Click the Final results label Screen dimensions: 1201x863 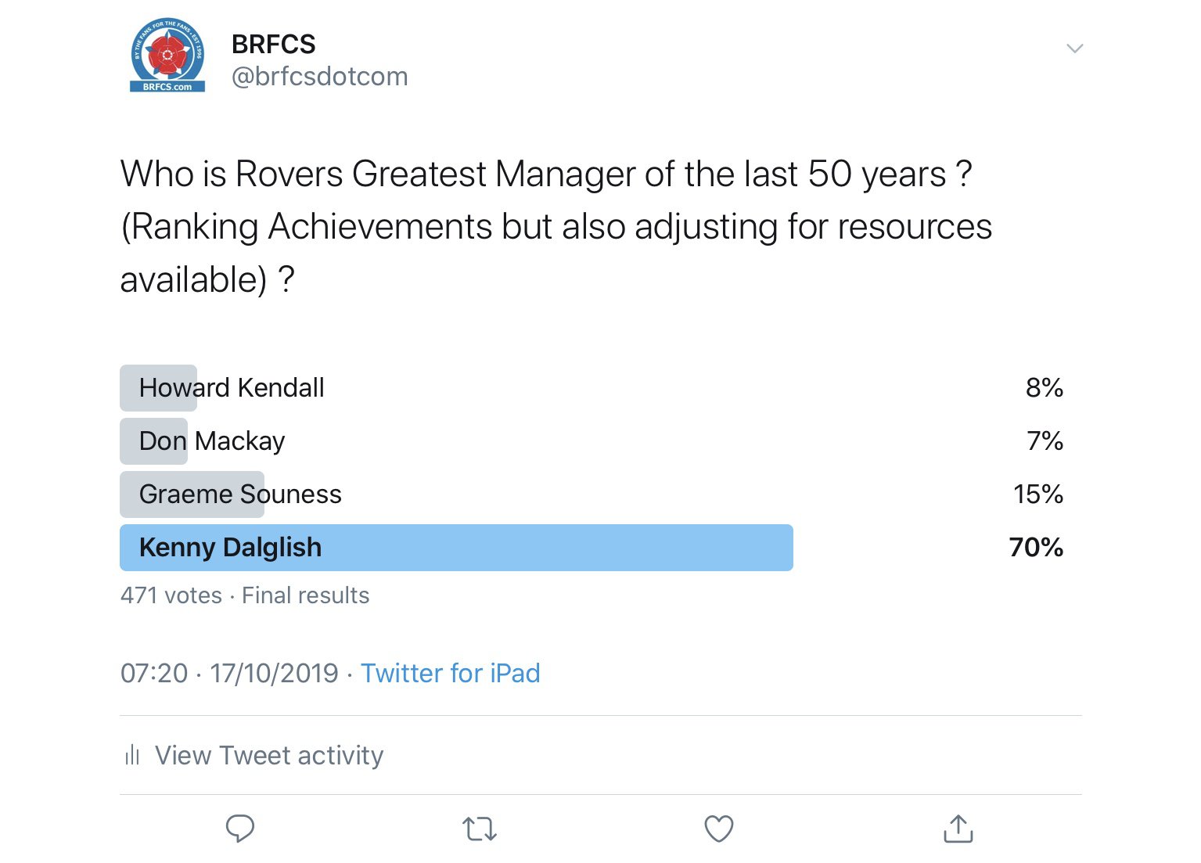coord(305,595)
